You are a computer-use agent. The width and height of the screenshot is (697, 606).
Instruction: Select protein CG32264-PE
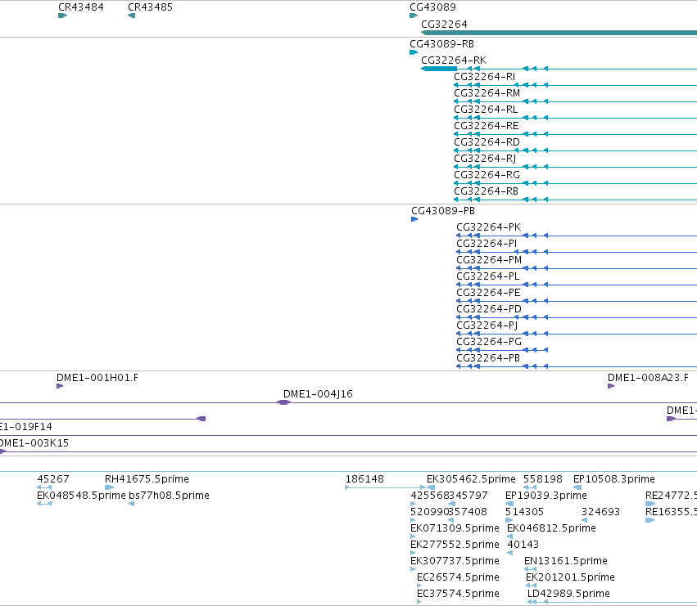(x=577, y=301)
